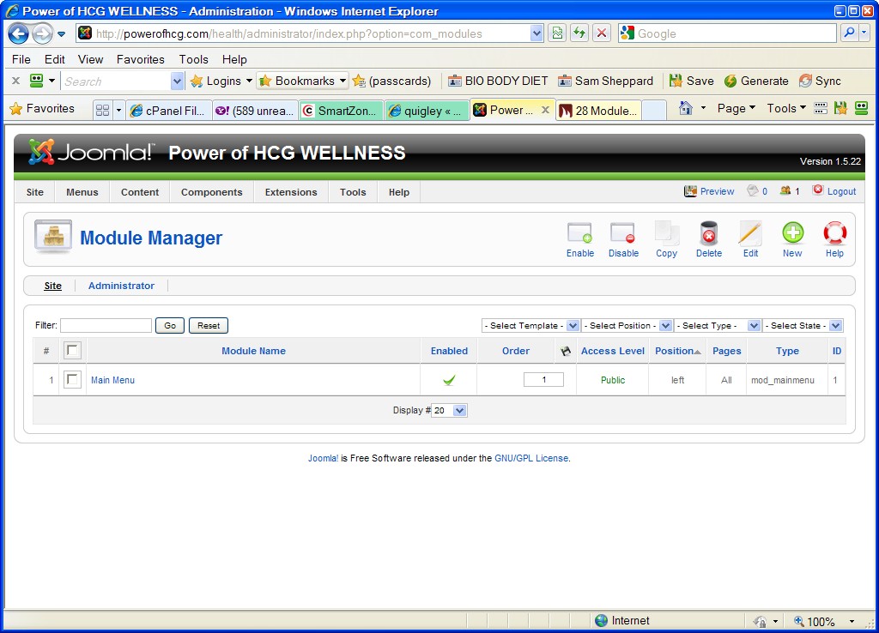Open the zoom level dropdown arrow

852,621
